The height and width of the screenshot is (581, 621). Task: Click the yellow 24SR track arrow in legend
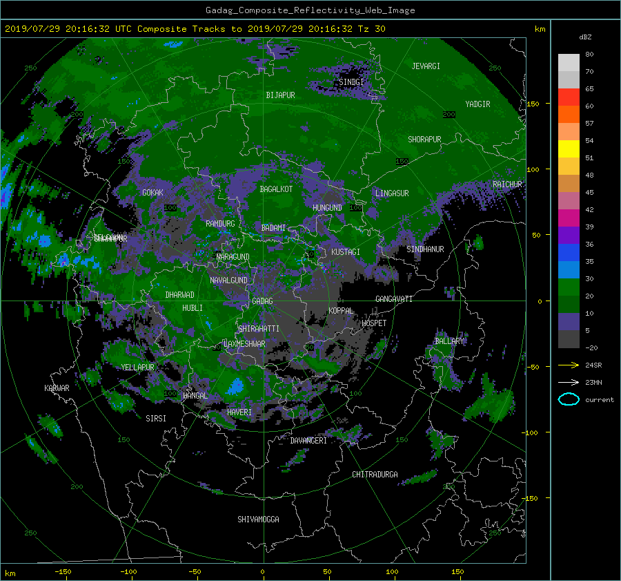[x=569, y=365]
